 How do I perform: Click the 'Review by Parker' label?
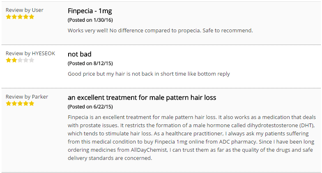coord(27,97)
